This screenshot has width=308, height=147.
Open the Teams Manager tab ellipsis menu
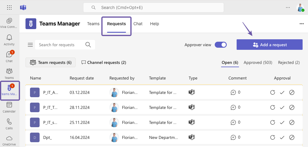coord(301,24)
